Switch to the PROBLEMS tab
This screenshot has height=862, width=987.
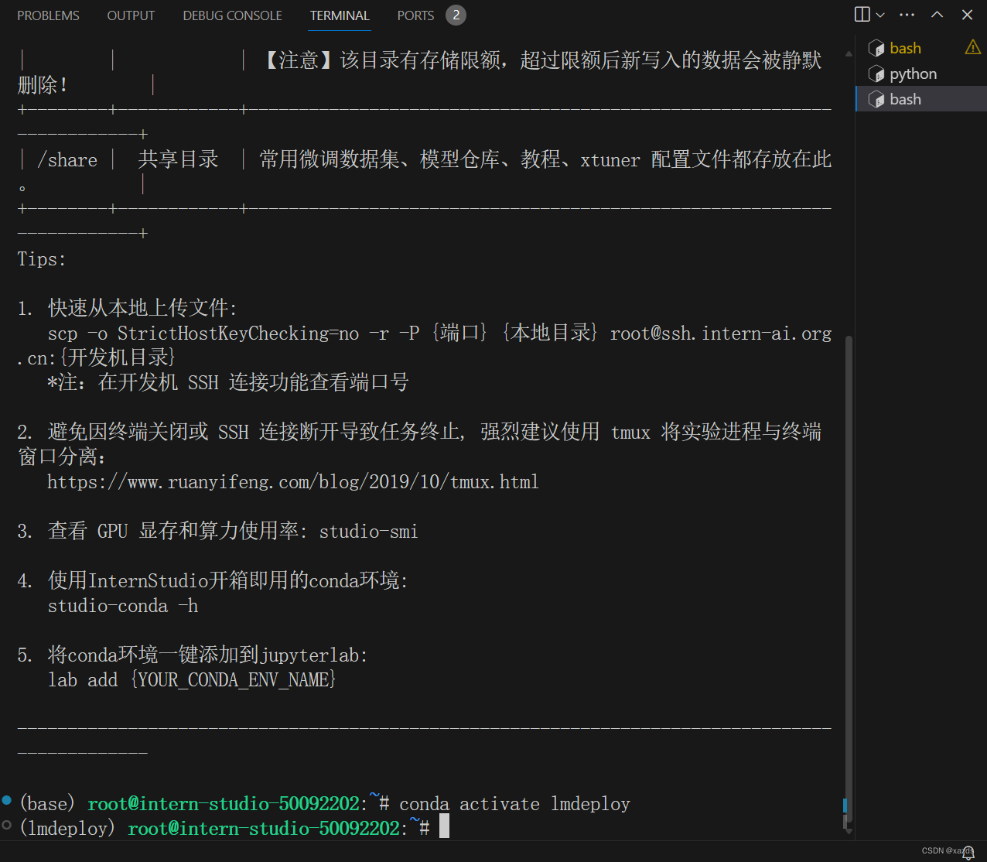point(48,15)
